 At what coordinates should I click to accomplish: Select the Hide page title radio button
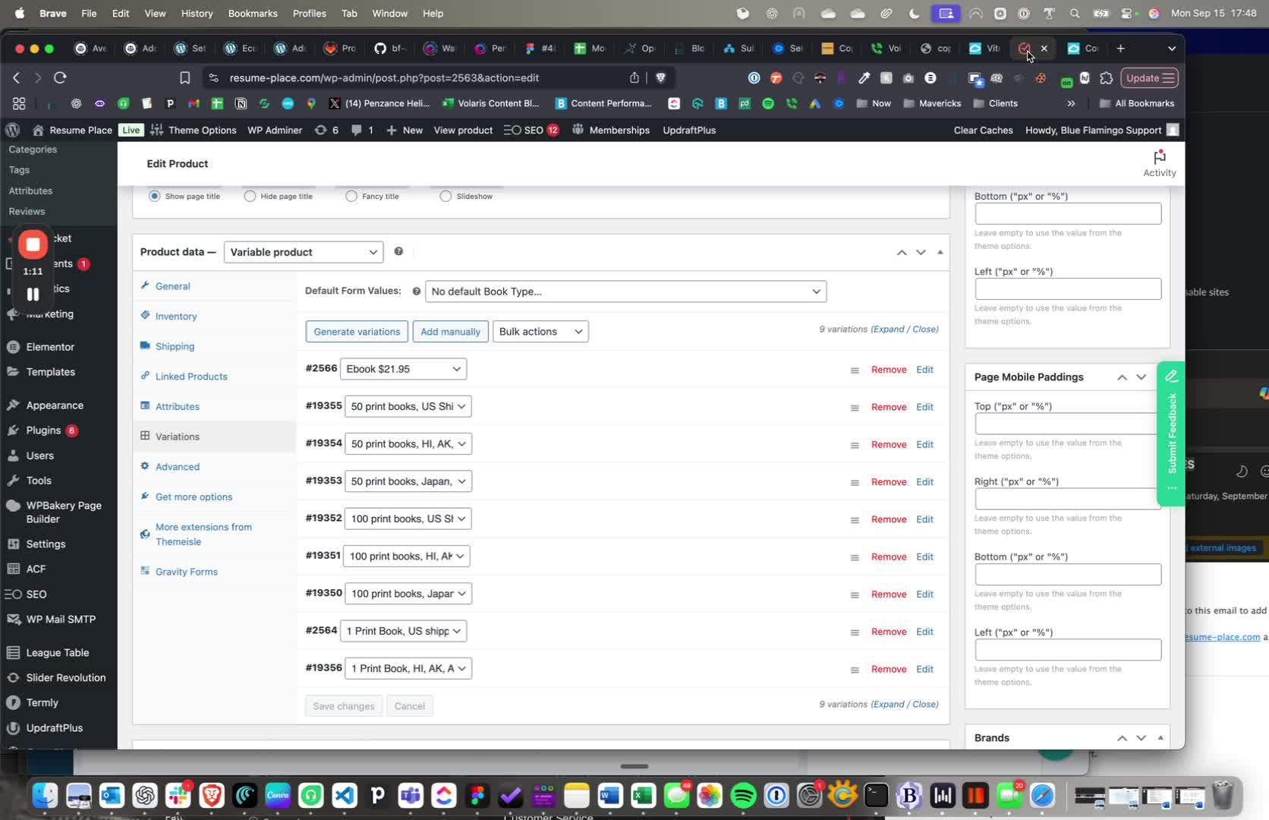click(x=250, y=196)
